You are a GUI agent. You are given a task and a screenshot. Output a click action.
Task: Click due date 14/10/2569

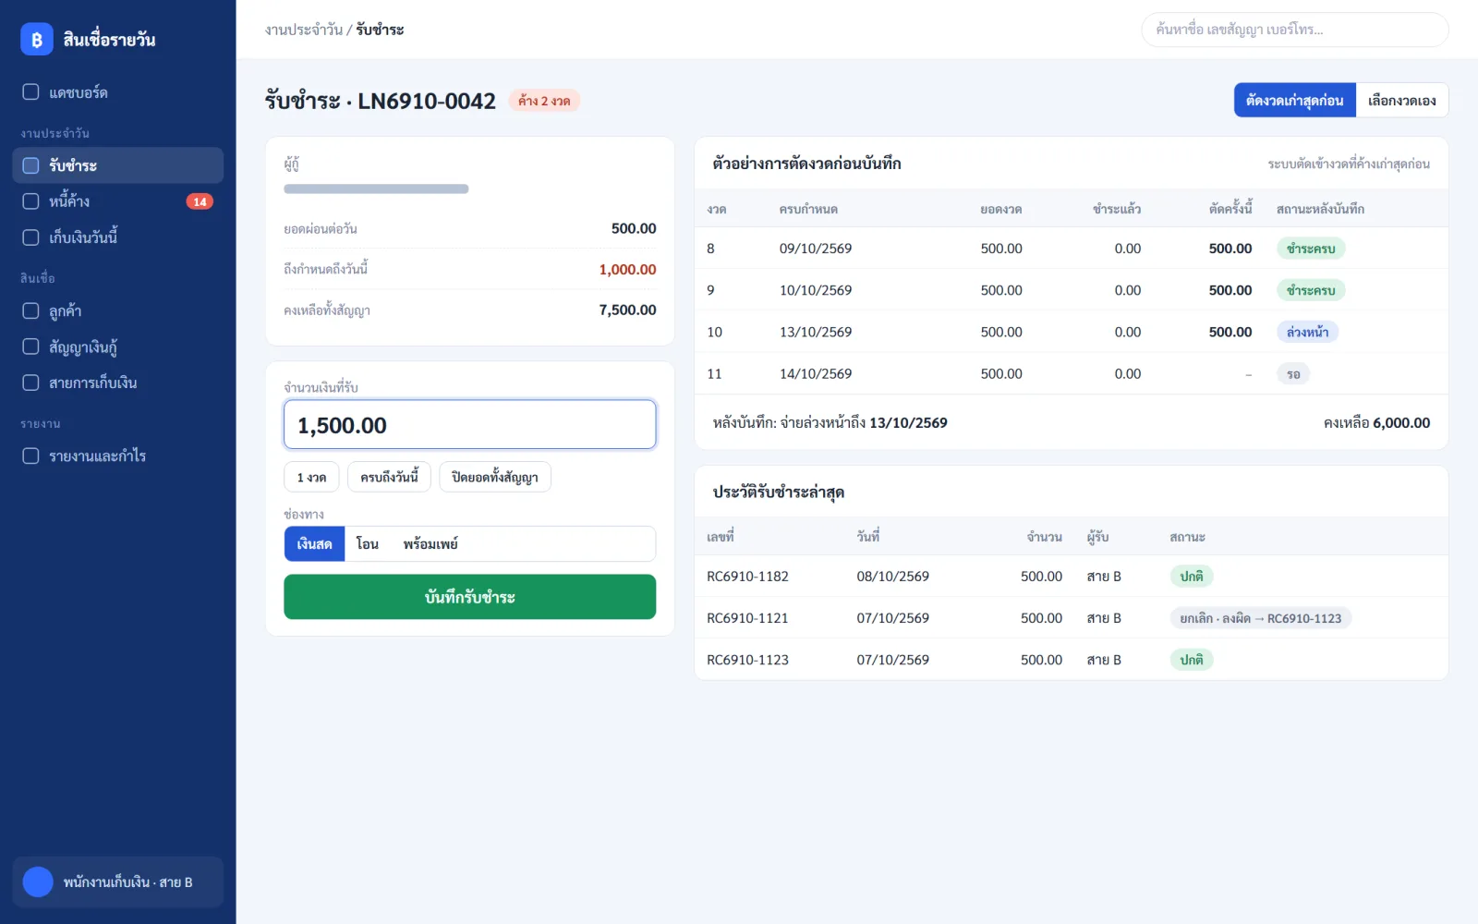pyautogui.click(x=816, y=374)
